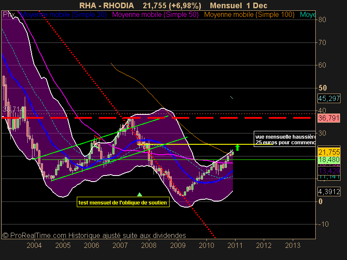Click the 2013 year label on the time axis

pos(293,245)
